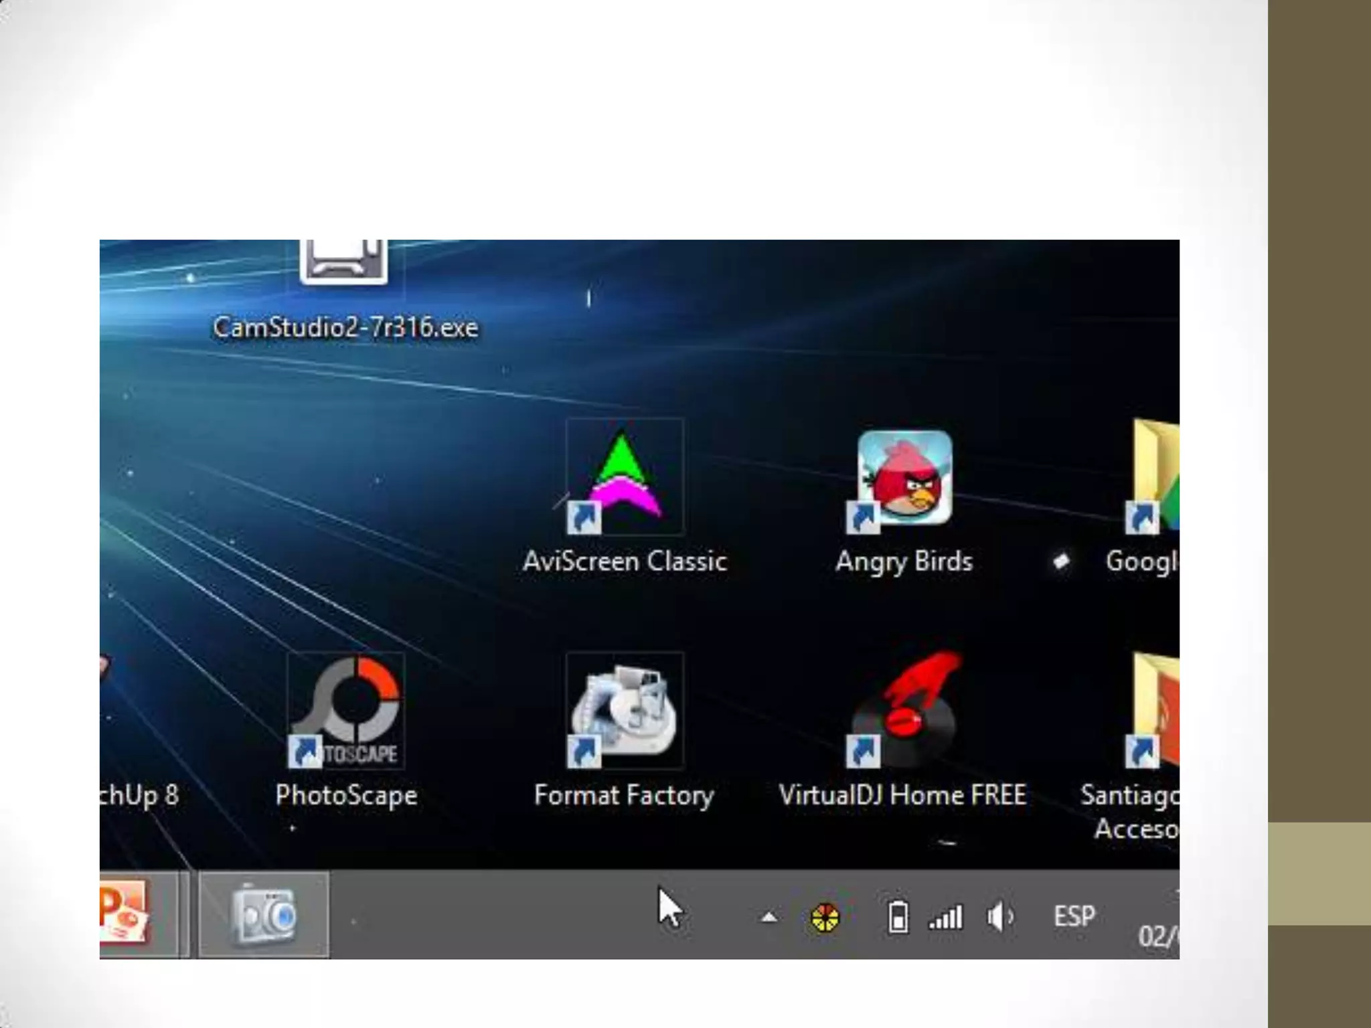Switch input language via ESP indicator
This screenshot has height=1028, width=1371.
[x=1074, y=916]
